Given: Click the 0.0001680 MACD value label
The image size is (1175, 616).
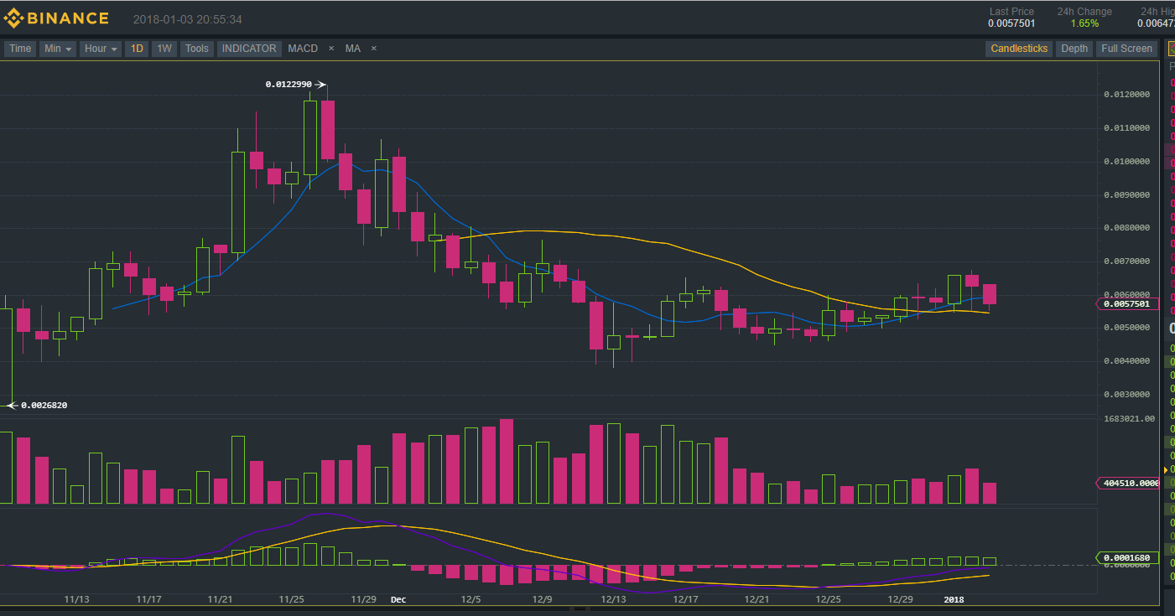Looking at the screenshot, I should (x=1128, y=556).
